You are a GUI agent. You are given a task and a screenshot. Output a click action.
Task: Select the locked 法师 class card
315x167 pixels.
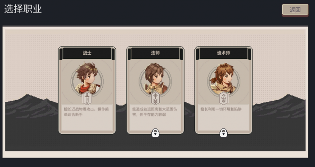[x=155, y=90]
